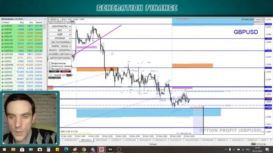Viewport: 273px width, 153px height.
Task: Select GBPUSD,H1 chart tab
Action: click(86, 140)
